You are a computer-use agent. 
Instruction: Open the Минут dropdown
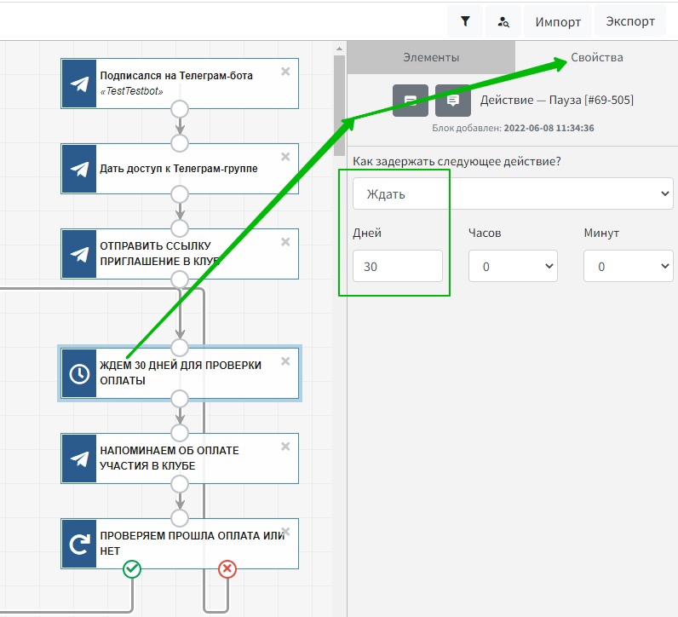629,266
